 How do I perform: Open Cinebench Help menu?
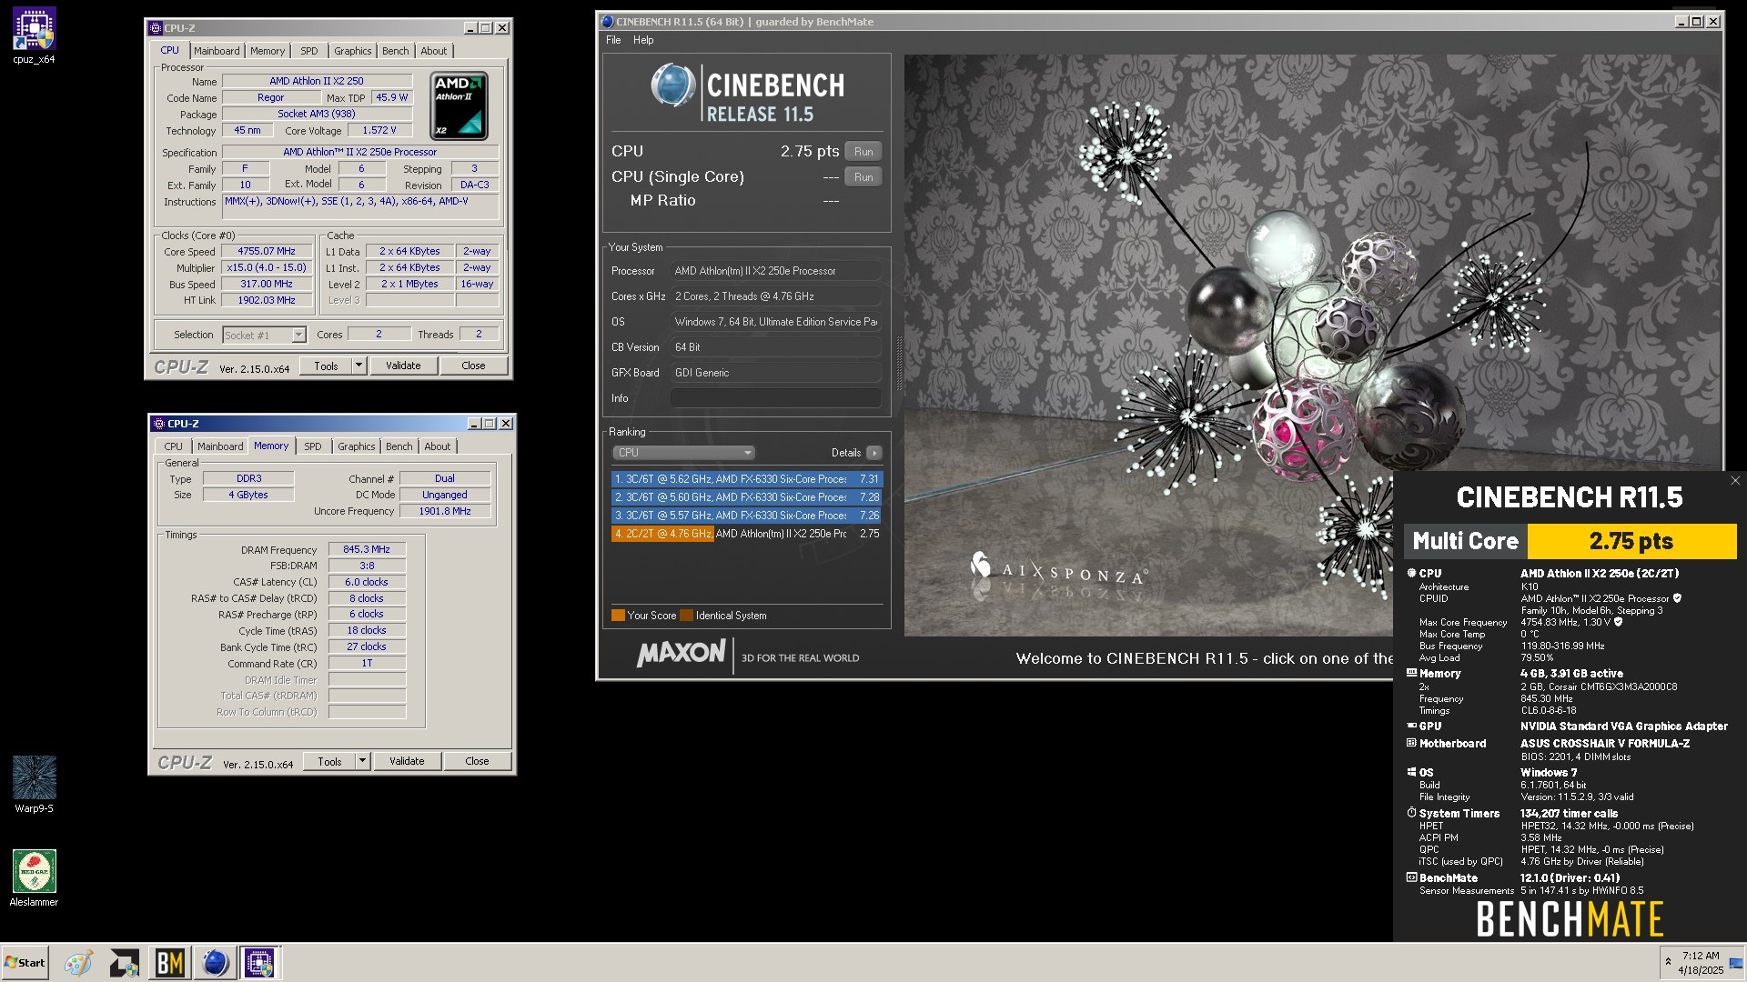[643, 40]
